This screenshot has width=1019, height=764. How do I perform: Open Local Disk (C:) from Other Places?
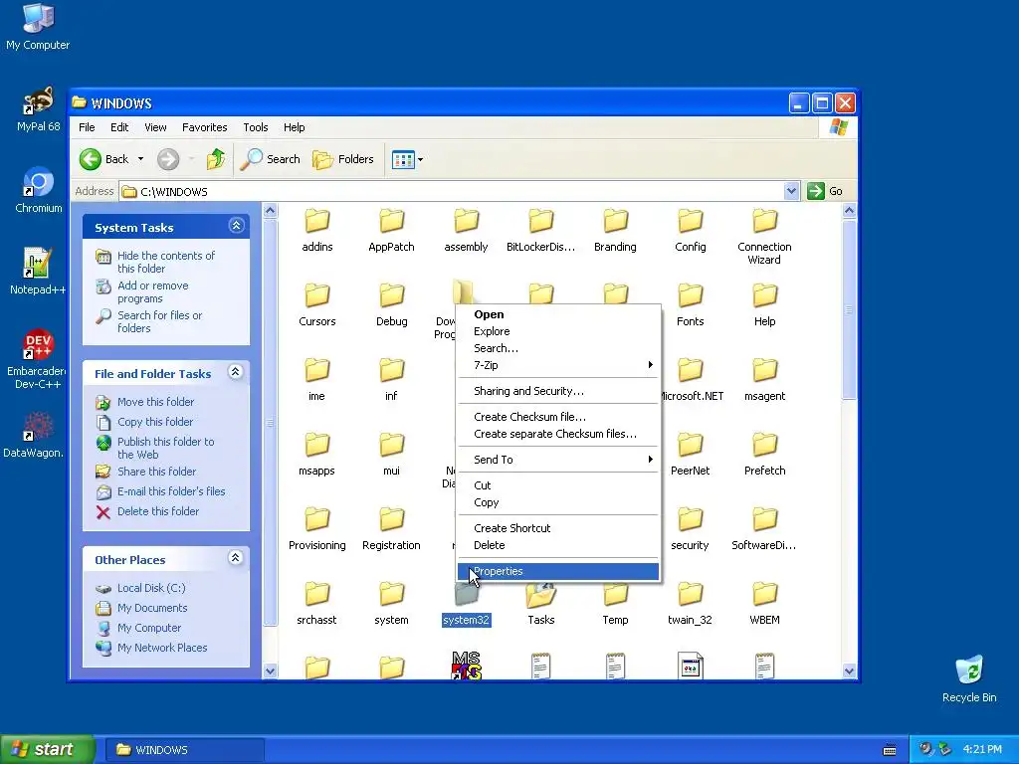[x=151, y=588]
